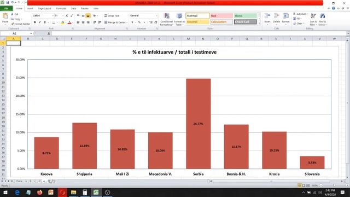Click Decrease Indent icon
The height and width of the screenshot is (197, 350).
[x=95, y=22]
